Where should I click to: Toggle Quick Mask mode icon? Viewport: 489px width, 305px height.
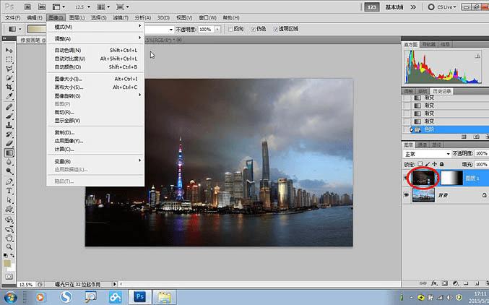click(x=9, y=277)
